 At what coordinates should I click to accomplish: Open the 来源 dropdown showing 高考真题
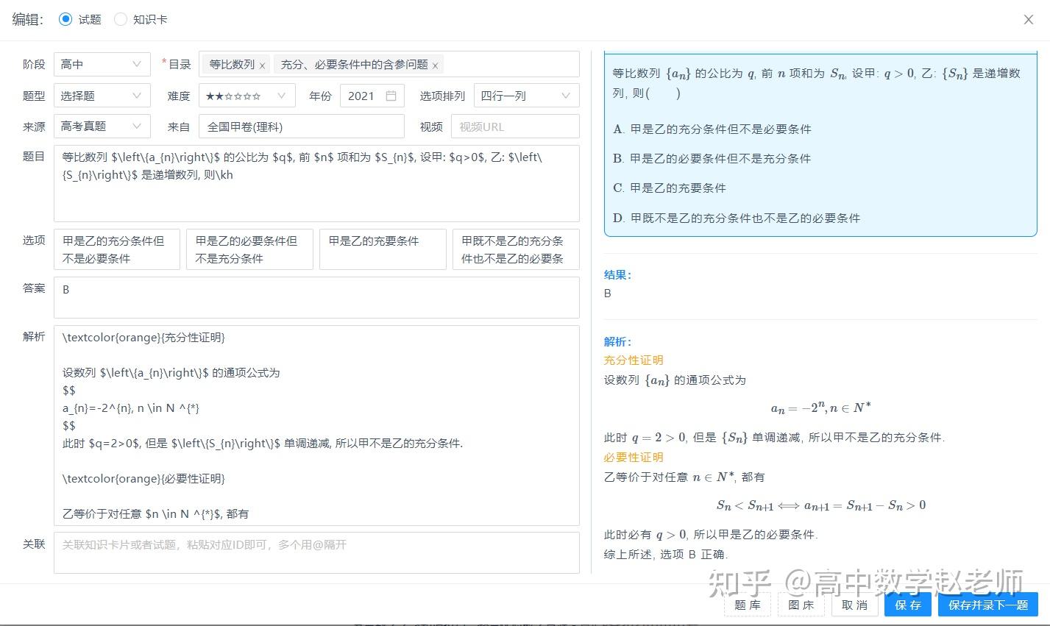pyautogui.click(x=102, y=126)
